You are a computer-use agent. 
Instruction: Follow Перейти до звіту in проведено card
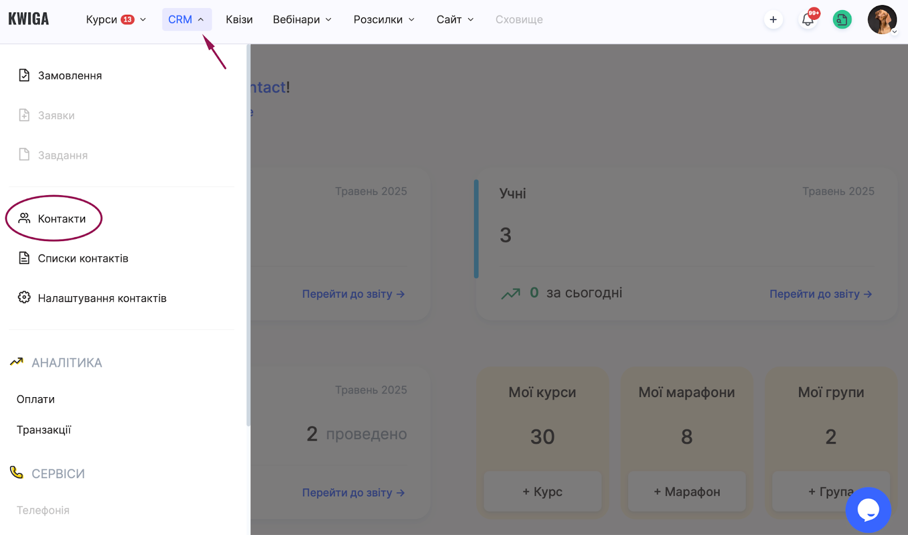(353, 492)
